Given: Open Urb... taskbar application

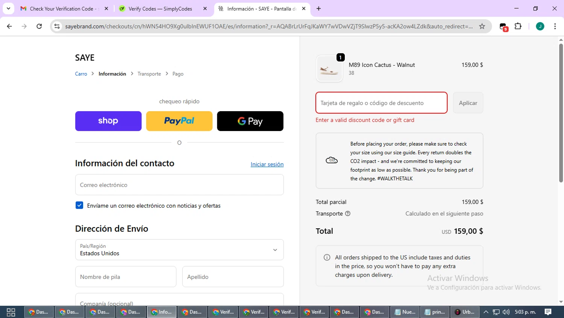Looking at the screenshot, I should (x=465, y=312).
